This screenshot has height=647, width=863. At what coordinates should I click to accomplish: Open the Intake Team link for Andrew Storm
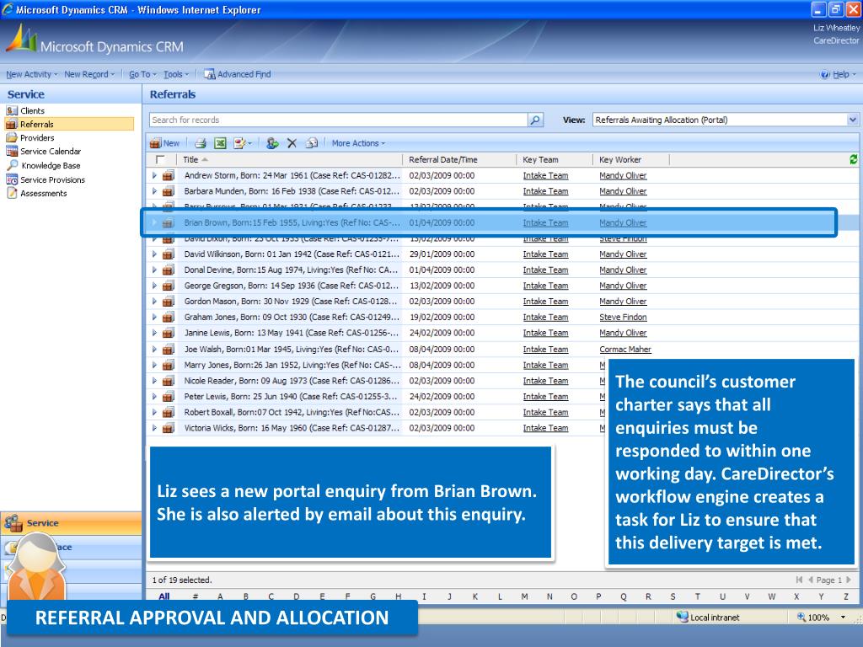point(545,175)
